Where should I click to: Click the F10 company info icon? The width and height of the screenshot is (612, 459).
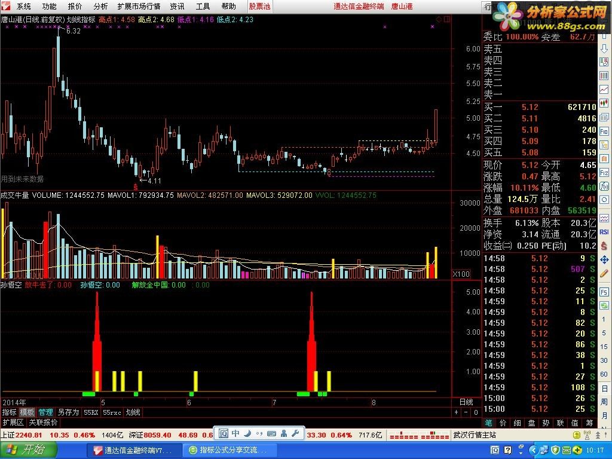coord(604,131)
